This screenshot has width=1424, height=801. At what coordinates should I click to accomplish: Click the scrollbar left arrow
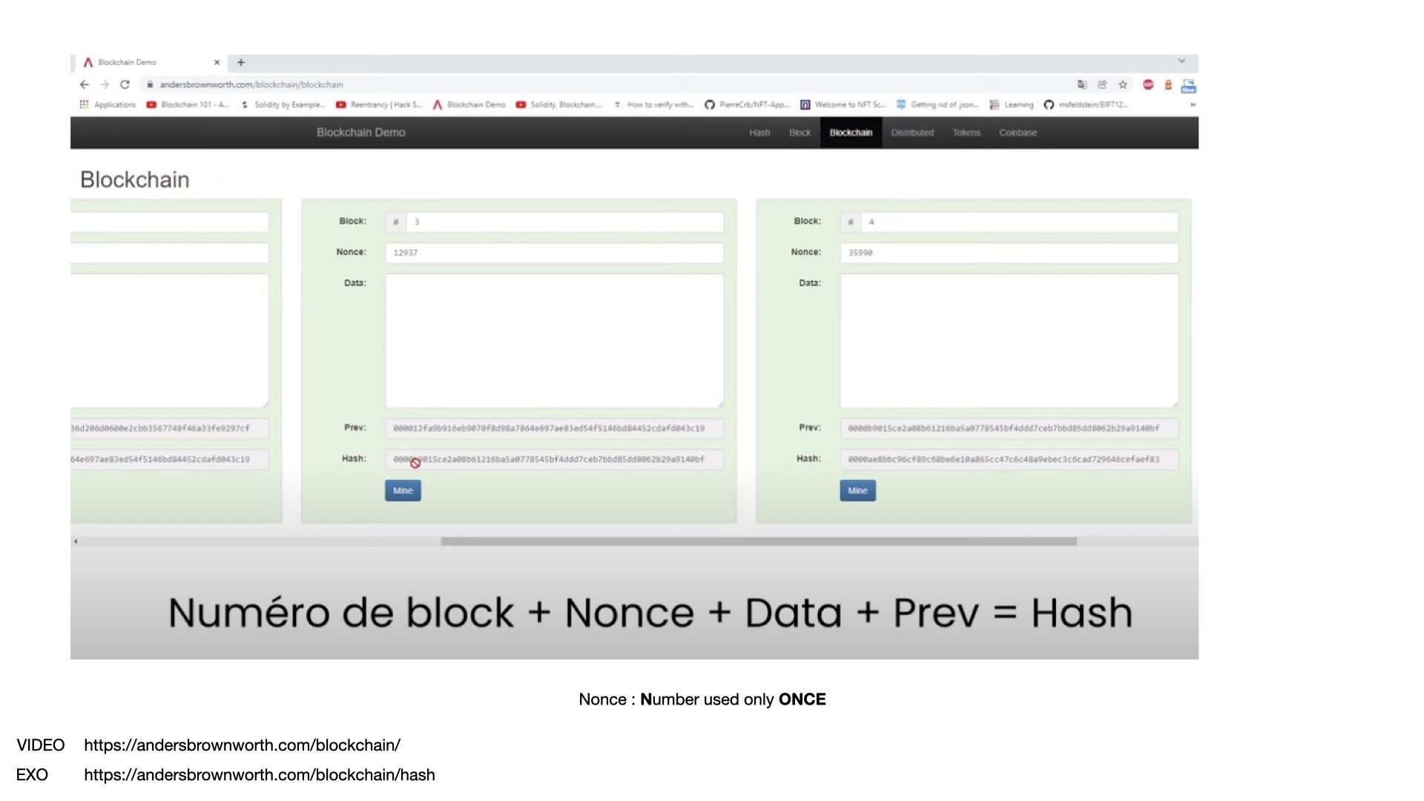pos(76,541)
